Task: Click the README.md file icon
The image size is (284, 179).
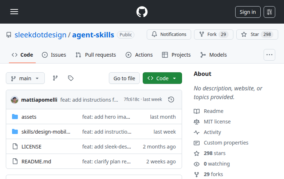Action: (15, 161)
